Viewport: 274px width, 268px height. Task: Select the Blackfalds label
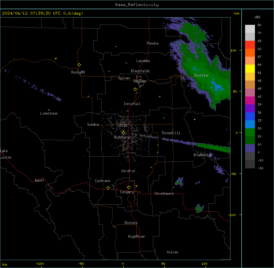pyautogui.click(x=140, y=71)
